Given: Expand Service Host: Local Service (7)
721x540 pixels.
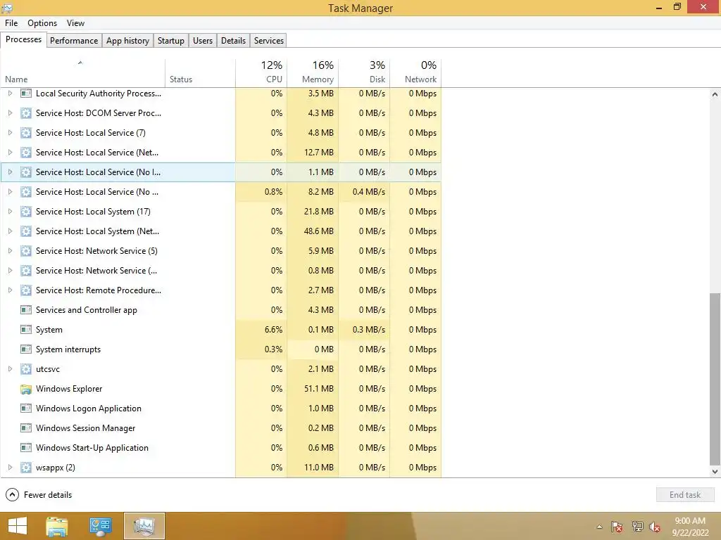Looking at the screenshot, I should (x=10, y=133).
